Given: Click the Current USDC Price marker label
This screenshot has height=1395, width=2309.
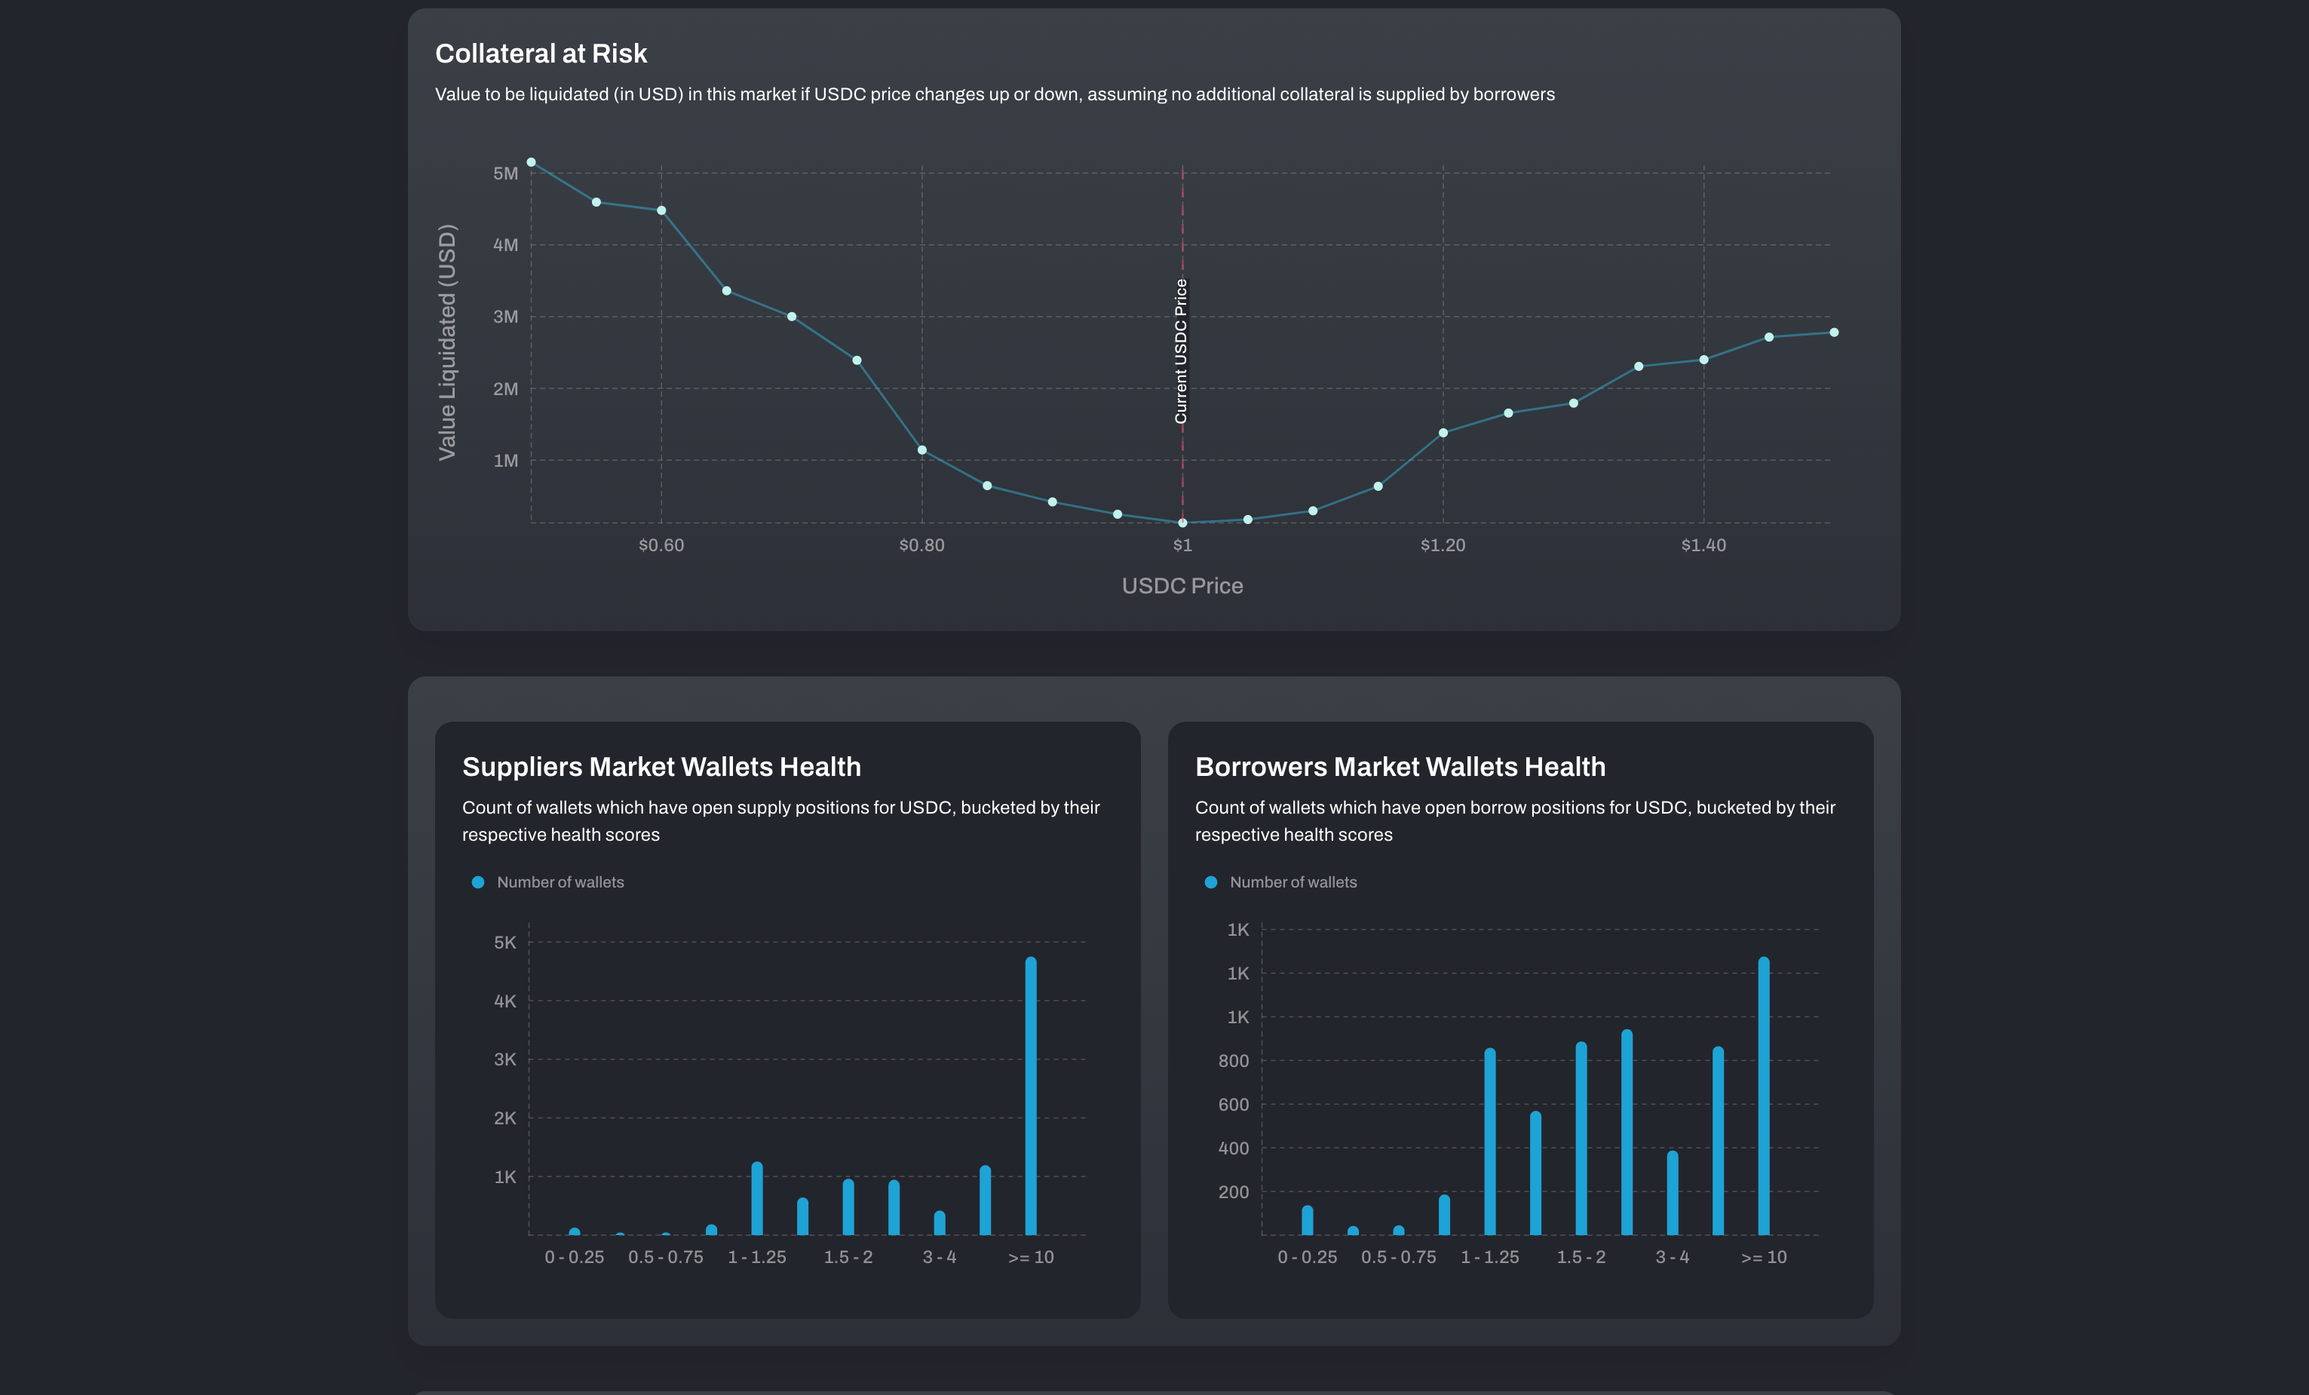Looking at the screenshot, I should (1181, 351).
